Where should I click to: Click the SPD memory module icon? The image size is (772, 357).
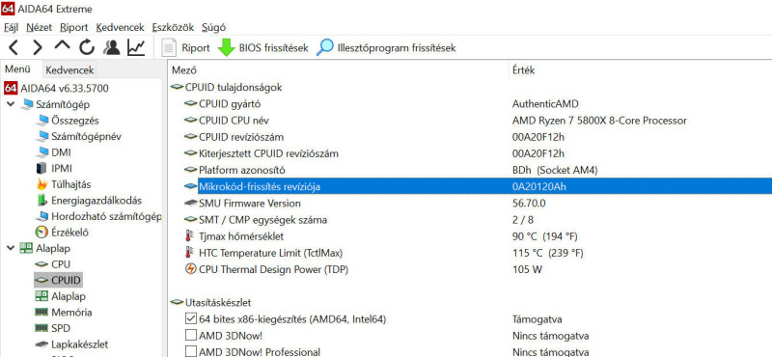(41, 328)
